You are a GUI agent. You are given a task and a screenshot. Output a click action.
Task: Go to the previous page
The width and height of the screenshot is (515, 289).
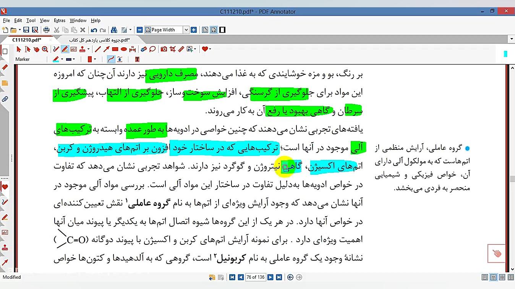(x=241, y=277)
